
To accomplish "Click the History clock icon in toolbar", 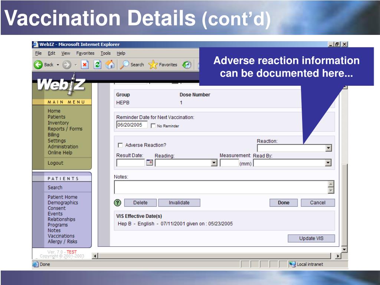I will pos(187,65).
